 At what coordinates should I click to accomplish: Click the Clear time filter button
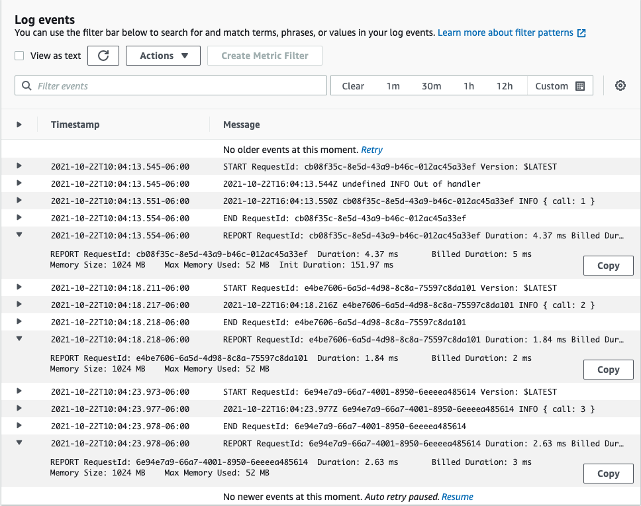pos(353,86)
